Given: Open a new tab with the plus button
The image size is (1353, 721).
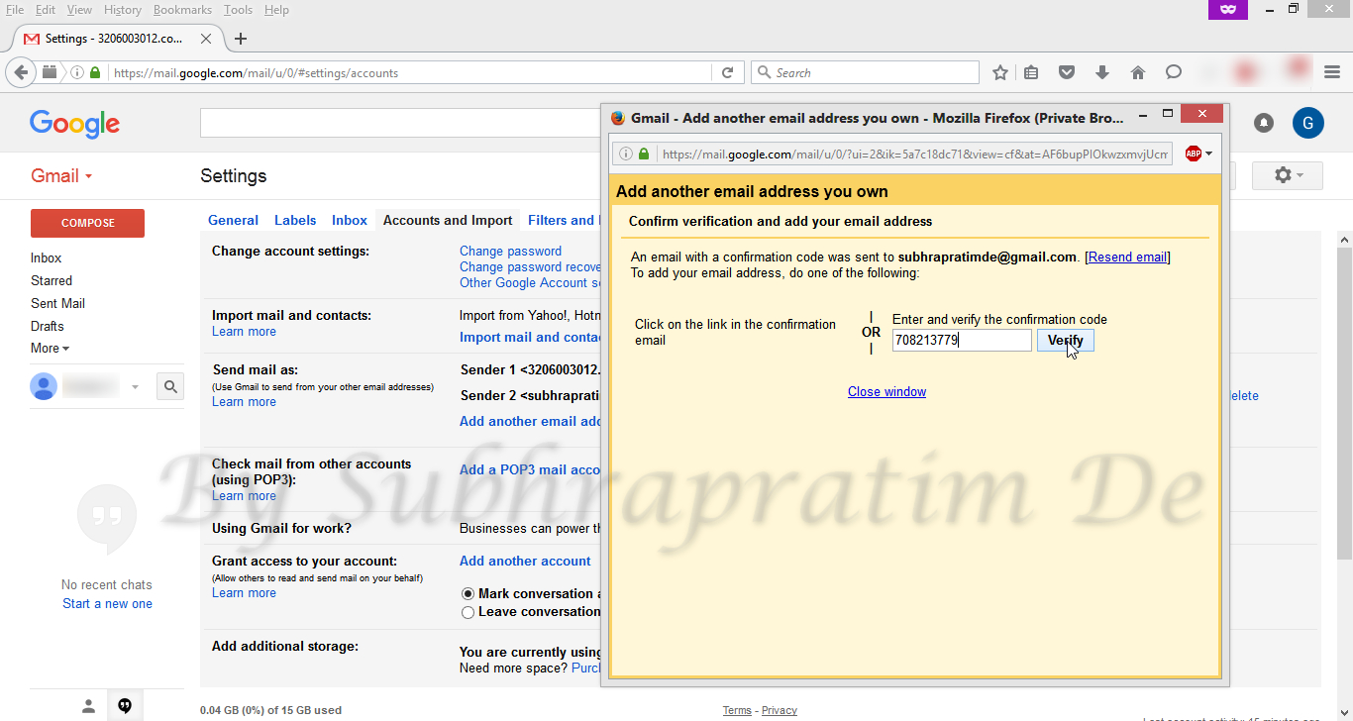Looking at the screenshot, I should (x=241, y=39).
